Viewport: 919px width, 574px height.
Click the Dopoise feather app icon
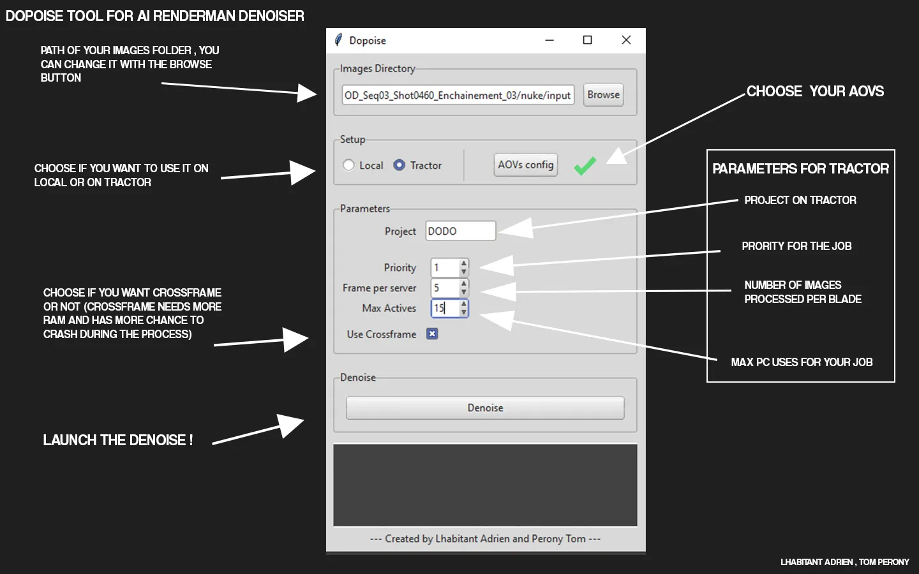coord(338,40)
